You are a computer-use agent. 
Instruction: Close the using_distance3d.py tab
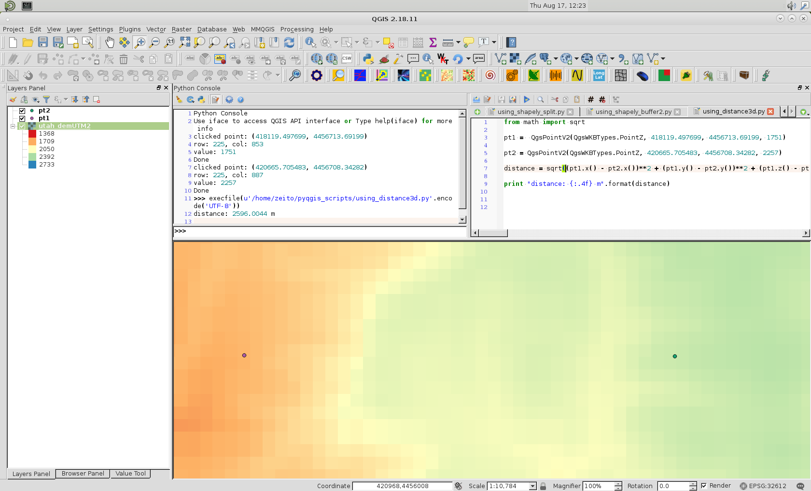pyautogui.click(x=770, y=112)
